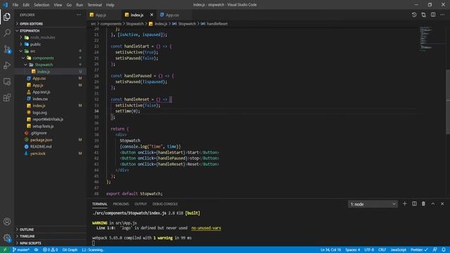This screenshot has width=450, height=253.
Task: Split the terminal panel
Action: [x=414, y=204]
